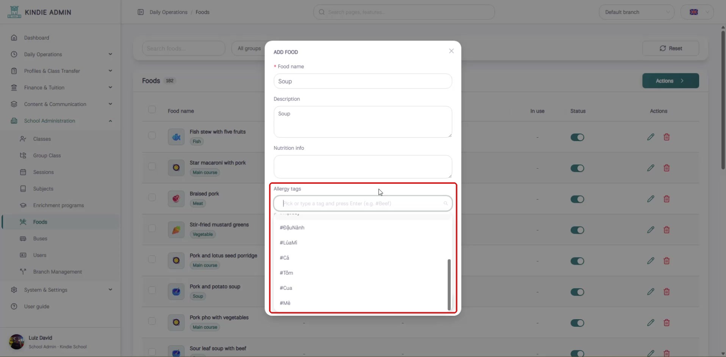
Task: Click the Description textarea
Action: pyautogui.click(x=363, y=122)
